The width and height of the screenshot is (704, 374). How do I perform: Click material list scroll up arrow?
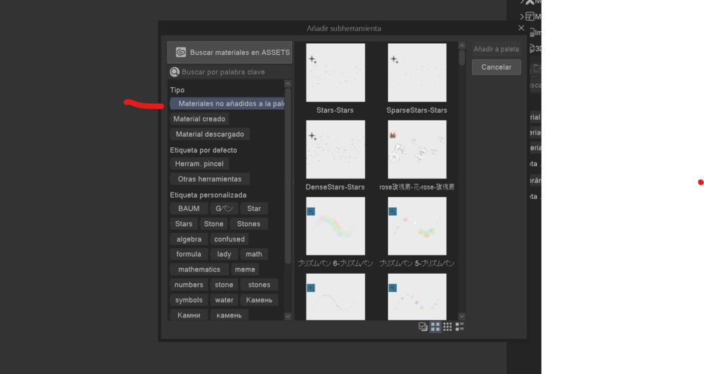coord(461,45)
